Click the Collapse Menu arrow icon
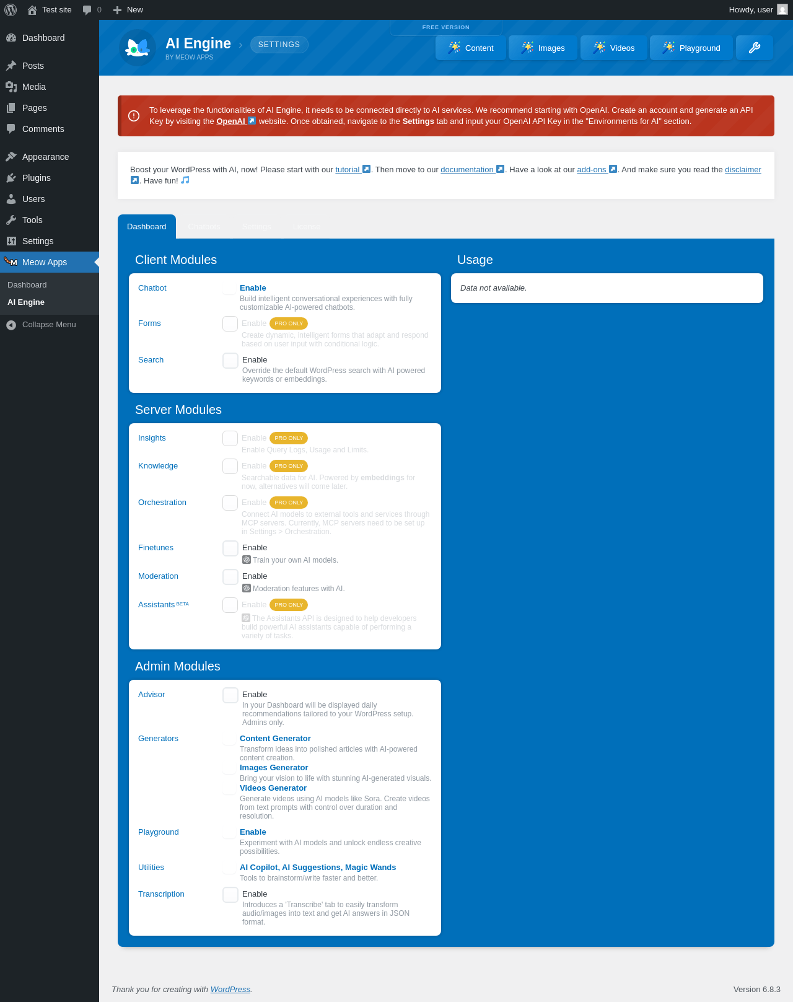793x1002 pixels. 11,325
